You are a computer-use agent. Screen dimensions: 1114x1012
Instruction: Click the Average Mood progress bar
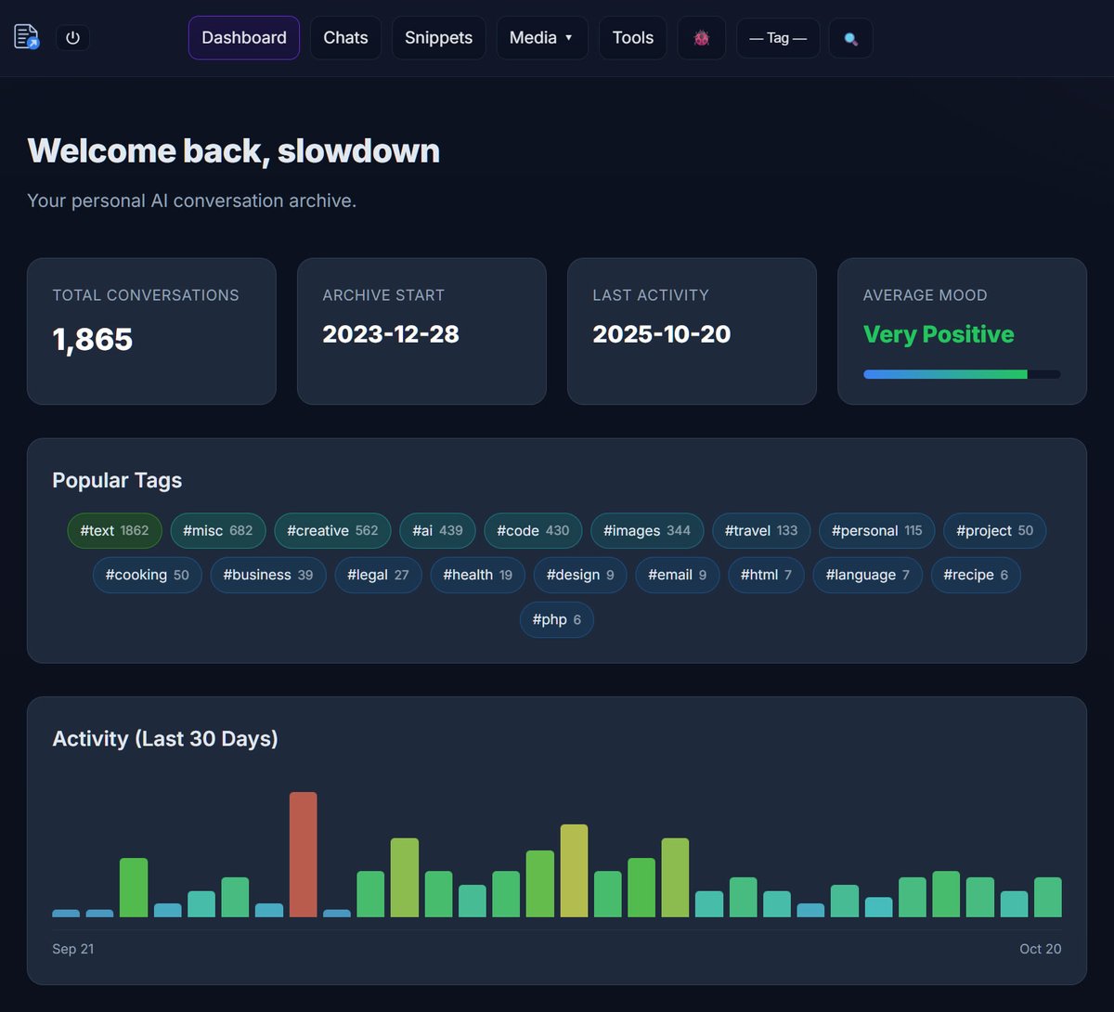[x=962, y=374]
